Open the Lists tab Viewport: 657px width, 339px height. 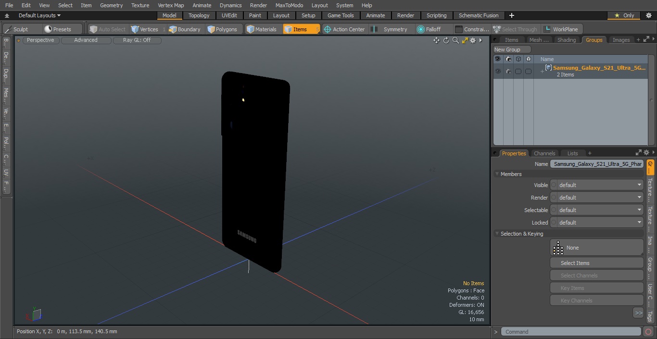pos(572,153)
